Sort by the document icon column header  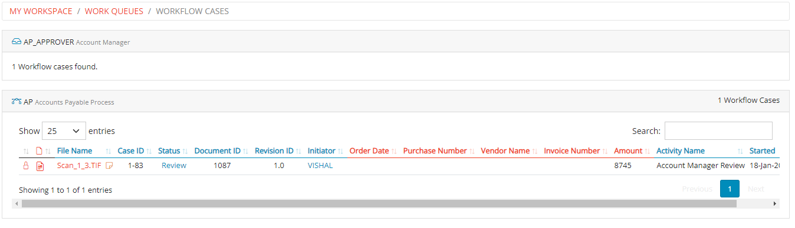[x=40, y=151]
